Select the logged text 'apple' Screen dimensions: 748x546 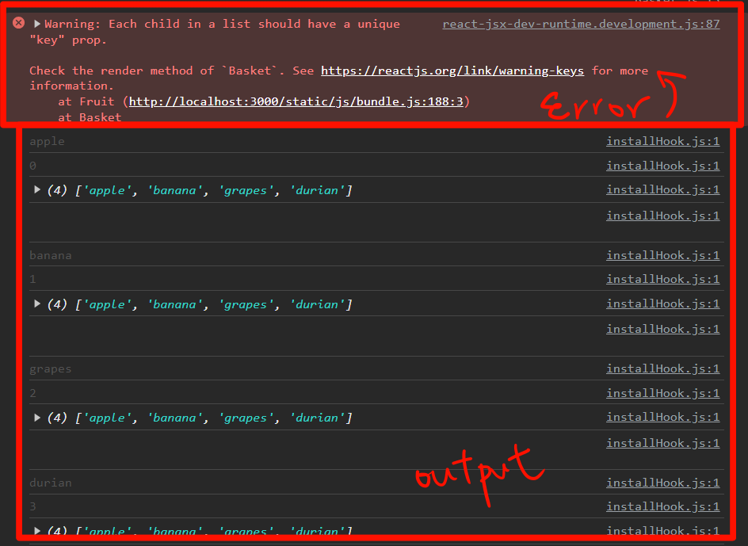point(47,142)
